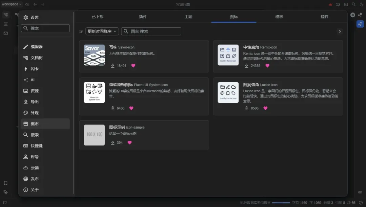Switch to the 挂件 tab

[324, 17]
